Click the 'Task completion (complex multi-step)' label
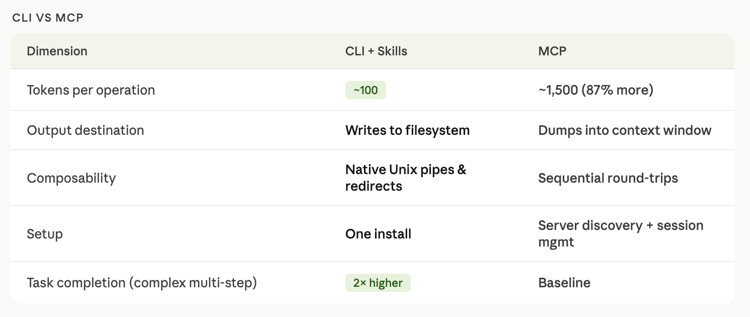 pos(141,283)
